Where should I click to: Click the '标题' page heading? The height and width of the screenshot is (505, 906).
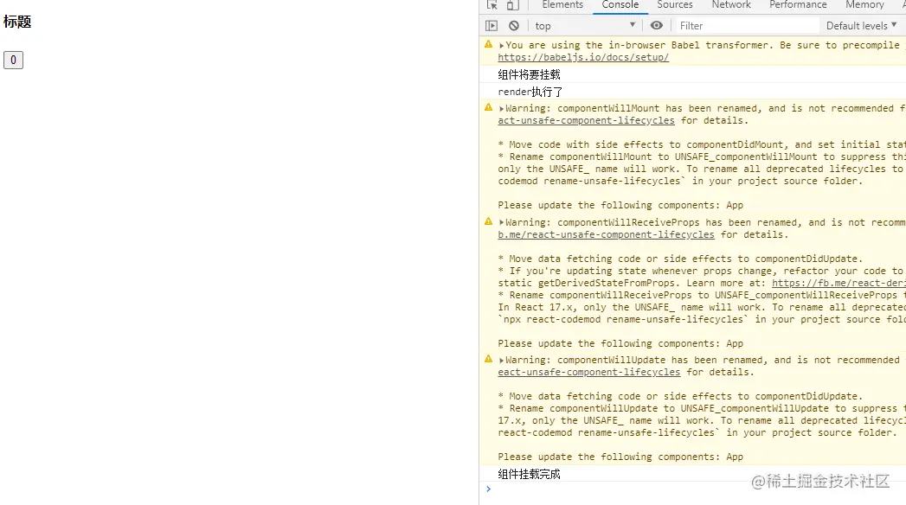(x=17, y=22)
